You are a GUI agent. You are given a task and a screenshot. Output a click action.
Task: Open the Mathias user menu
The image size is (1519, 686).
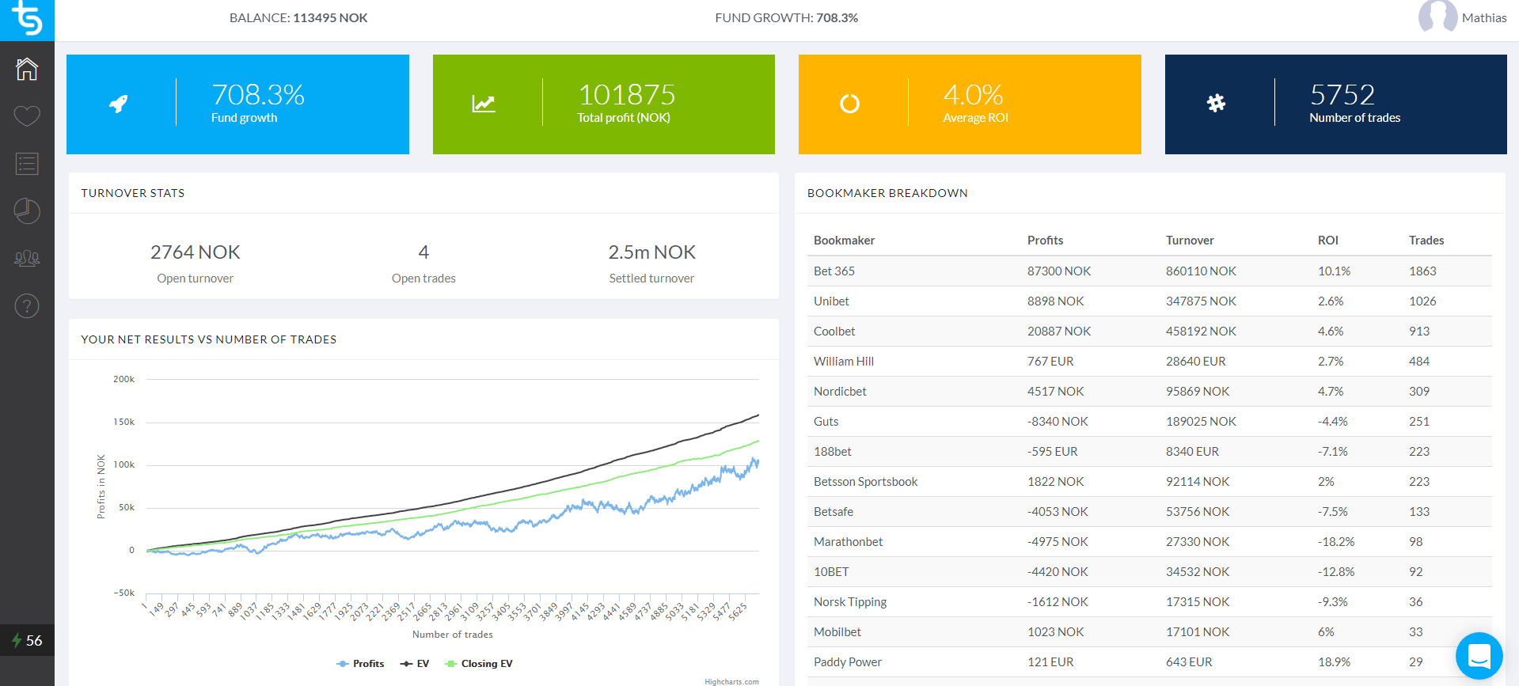pyautogui.click(x=1483, y=18)
